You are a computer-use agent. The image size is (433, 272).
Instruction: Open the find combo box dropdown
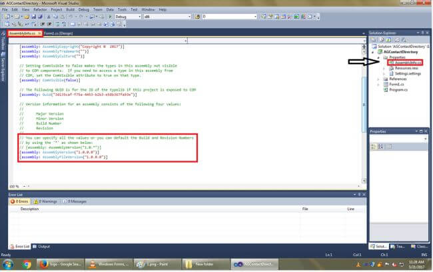coord(255,17)
